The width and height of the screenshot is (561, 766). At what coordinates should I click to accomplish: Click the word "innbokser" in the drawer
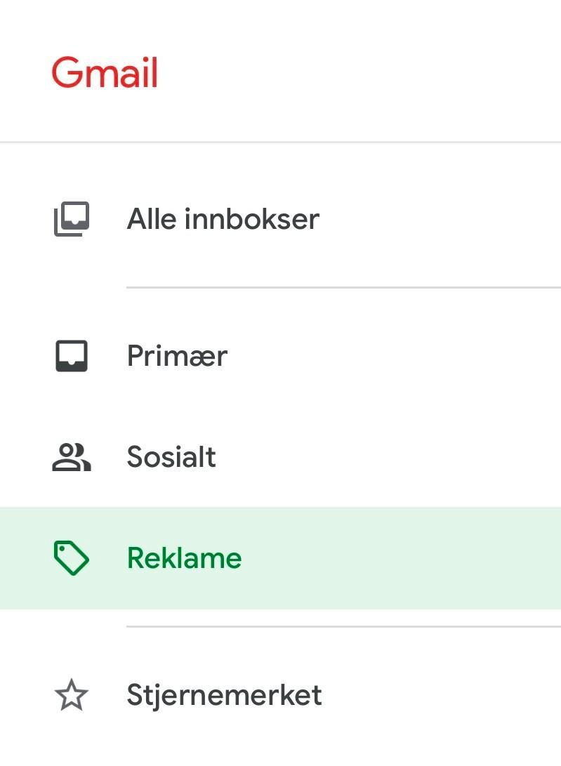[252, 219]
